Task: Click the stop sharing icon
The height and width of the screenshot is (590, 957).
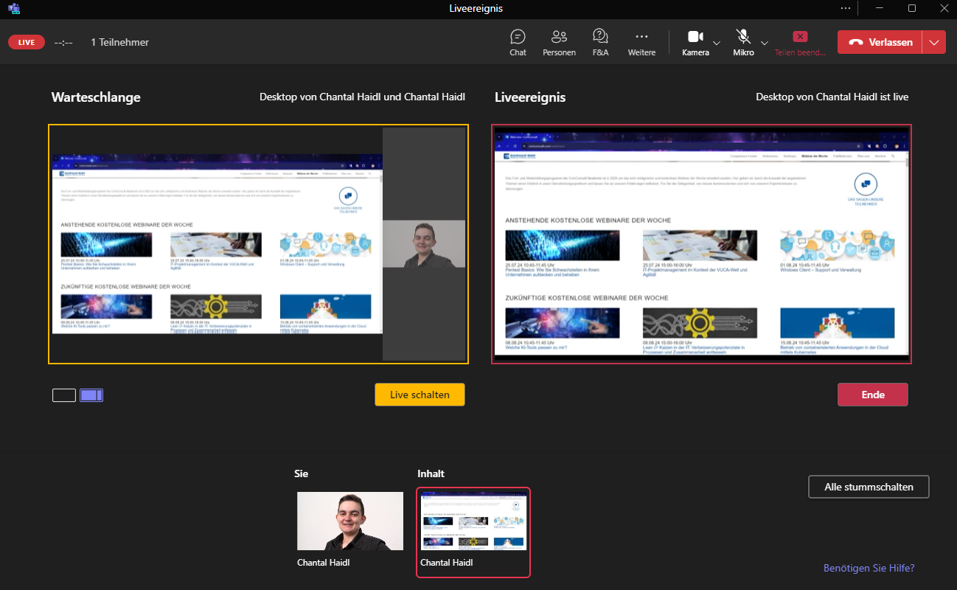Action: tap(800, 37)
